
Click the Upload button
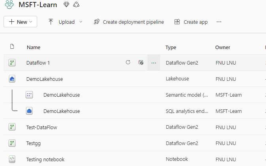[66, 22]
